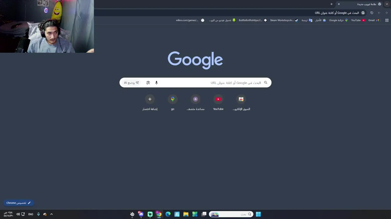This screenshot has width=391, height=219.
Task: Open the network tray icon
Action: (x=23, y=214)
